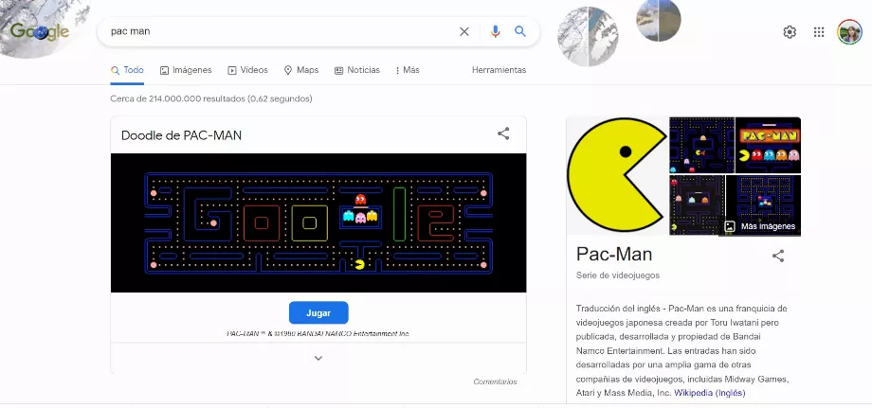Image resolution: width=872 pixels, height=408 pixels.
Task: Expand the Más menu
Action: pyautogui.click(x=407, y=70)
